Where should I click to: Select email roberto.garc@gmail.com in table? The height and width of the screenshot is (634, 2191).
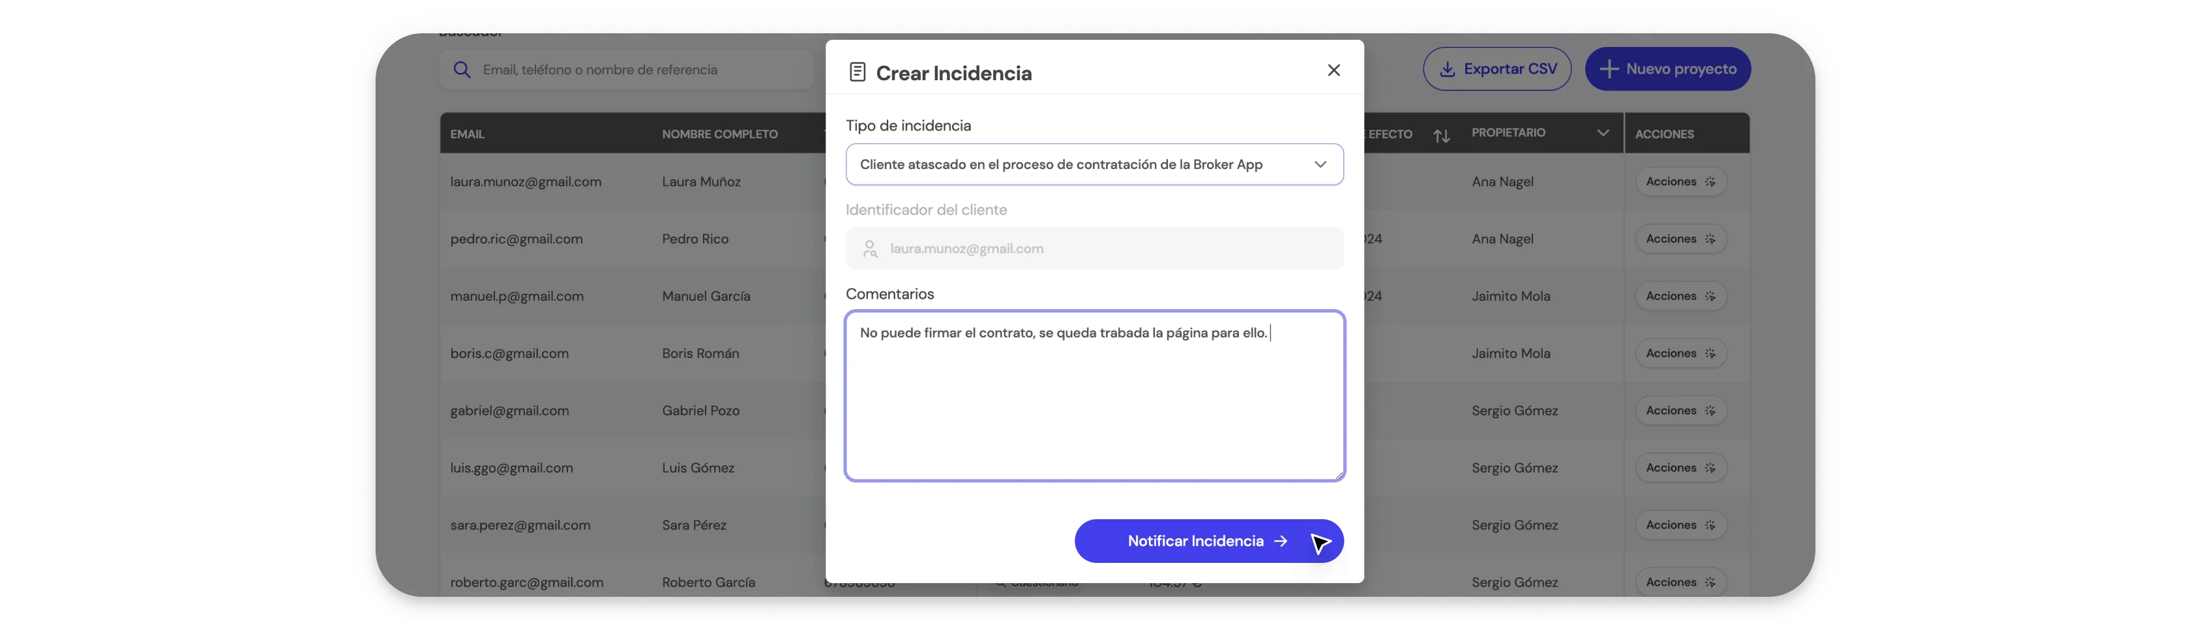(526, 582)
